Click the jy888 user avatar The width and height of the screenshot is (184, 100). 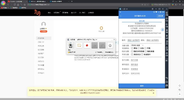(x=43, y=24)
